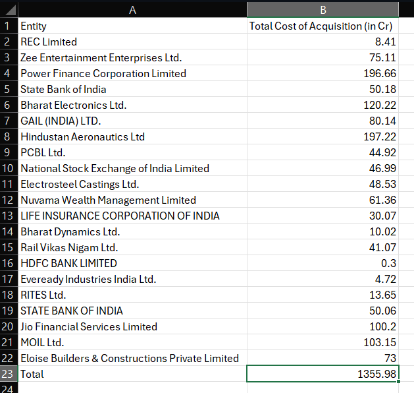This screenshot has width=414, height=393.
Task: Select row 12 header
Action: [9, 200]
